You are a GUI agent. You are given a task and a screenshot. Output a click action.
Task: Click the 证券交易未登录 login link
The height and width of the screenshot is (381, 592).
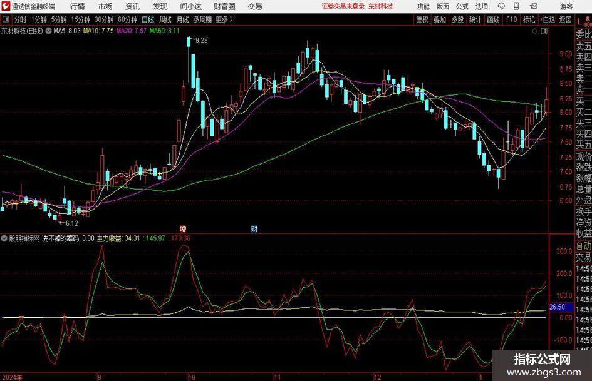[343, 6]
